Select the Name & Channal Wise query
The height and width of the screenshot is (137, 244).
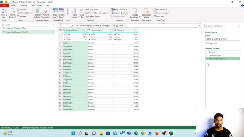pyautogui.click(x=28, y=28)
